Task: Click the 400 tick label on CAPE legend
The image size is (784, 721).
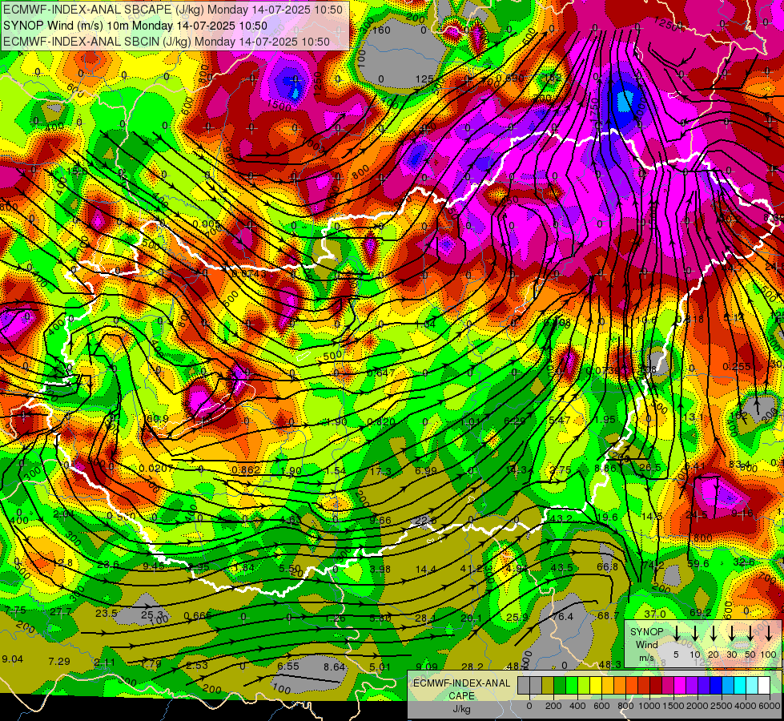Action: 577,706
